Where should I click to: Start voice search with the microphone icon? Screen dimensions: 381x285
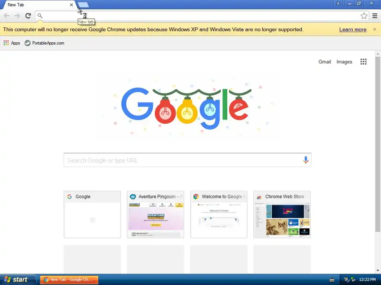pos(306,160)
